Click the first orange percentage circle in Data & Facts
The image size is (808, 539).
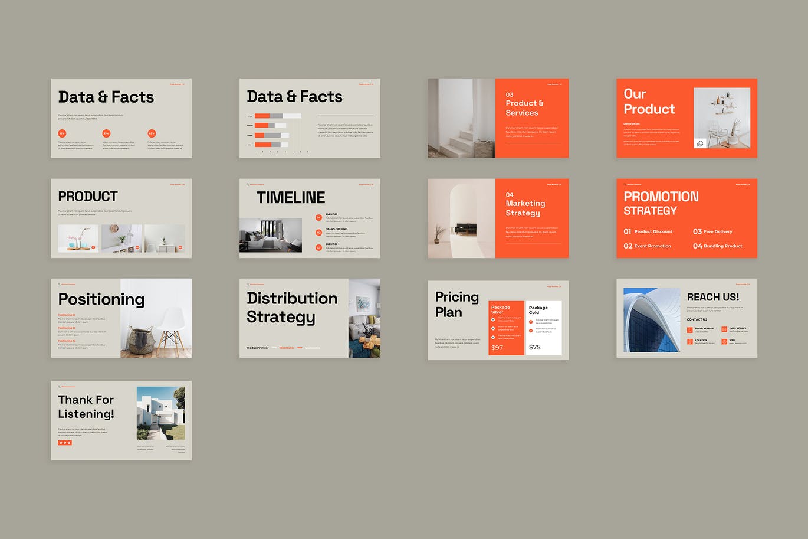click(x=62, y=133)
